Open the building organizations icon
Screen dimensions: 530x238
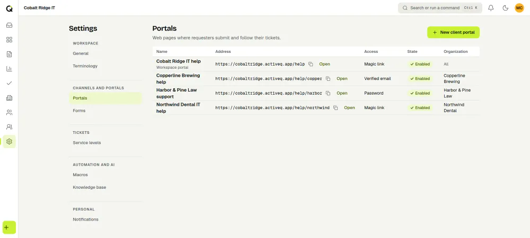click(x=9, y=98)
